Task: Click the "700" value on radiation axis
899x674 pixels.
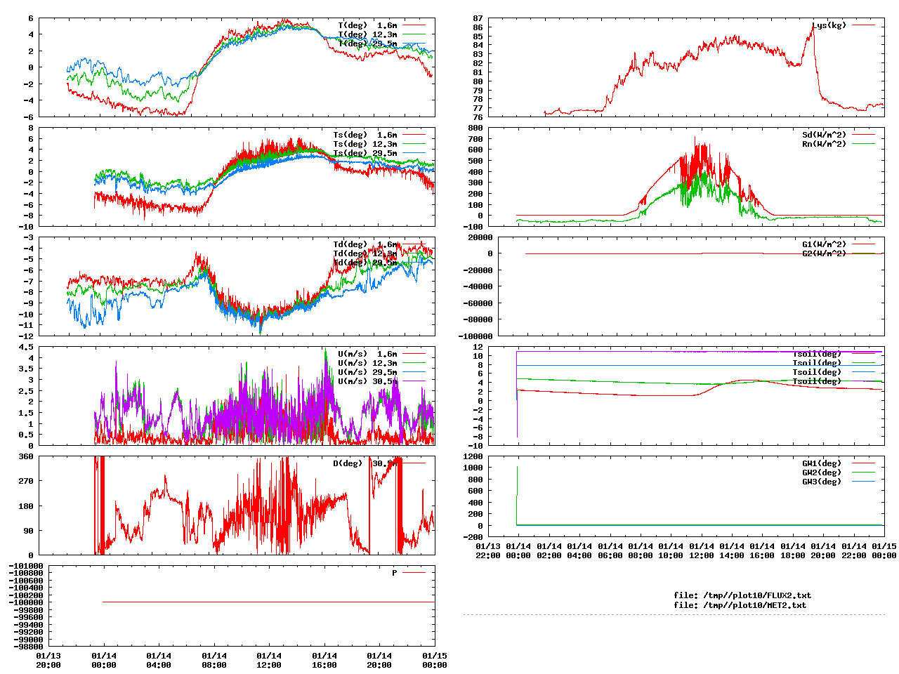Action: point(475,139)
